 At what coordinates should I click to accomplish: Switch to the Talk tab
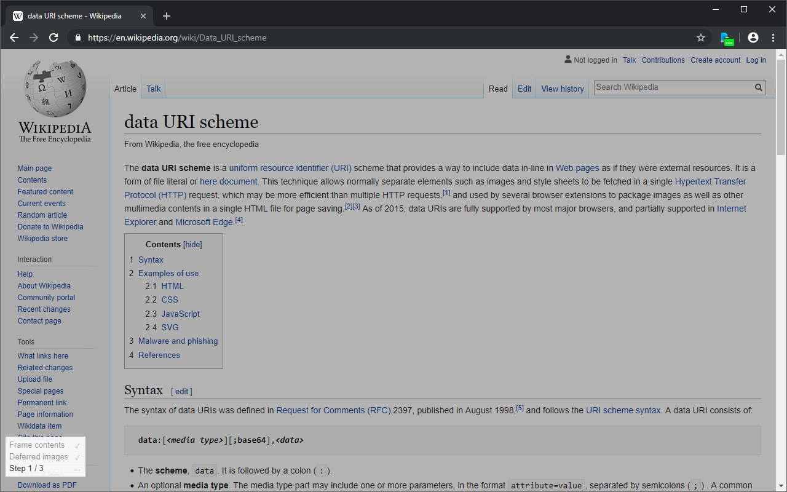[153, 89]
